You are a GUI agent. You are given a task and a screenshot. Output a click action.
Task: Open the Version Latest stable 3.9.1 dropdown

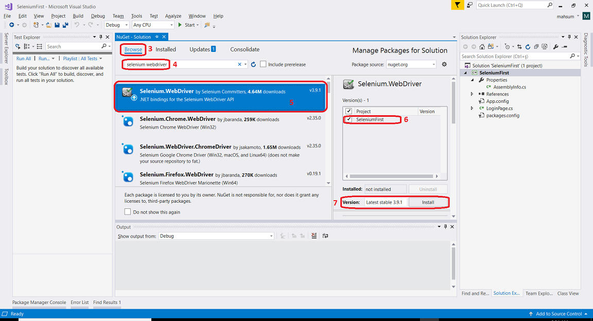tap(386, 202)
